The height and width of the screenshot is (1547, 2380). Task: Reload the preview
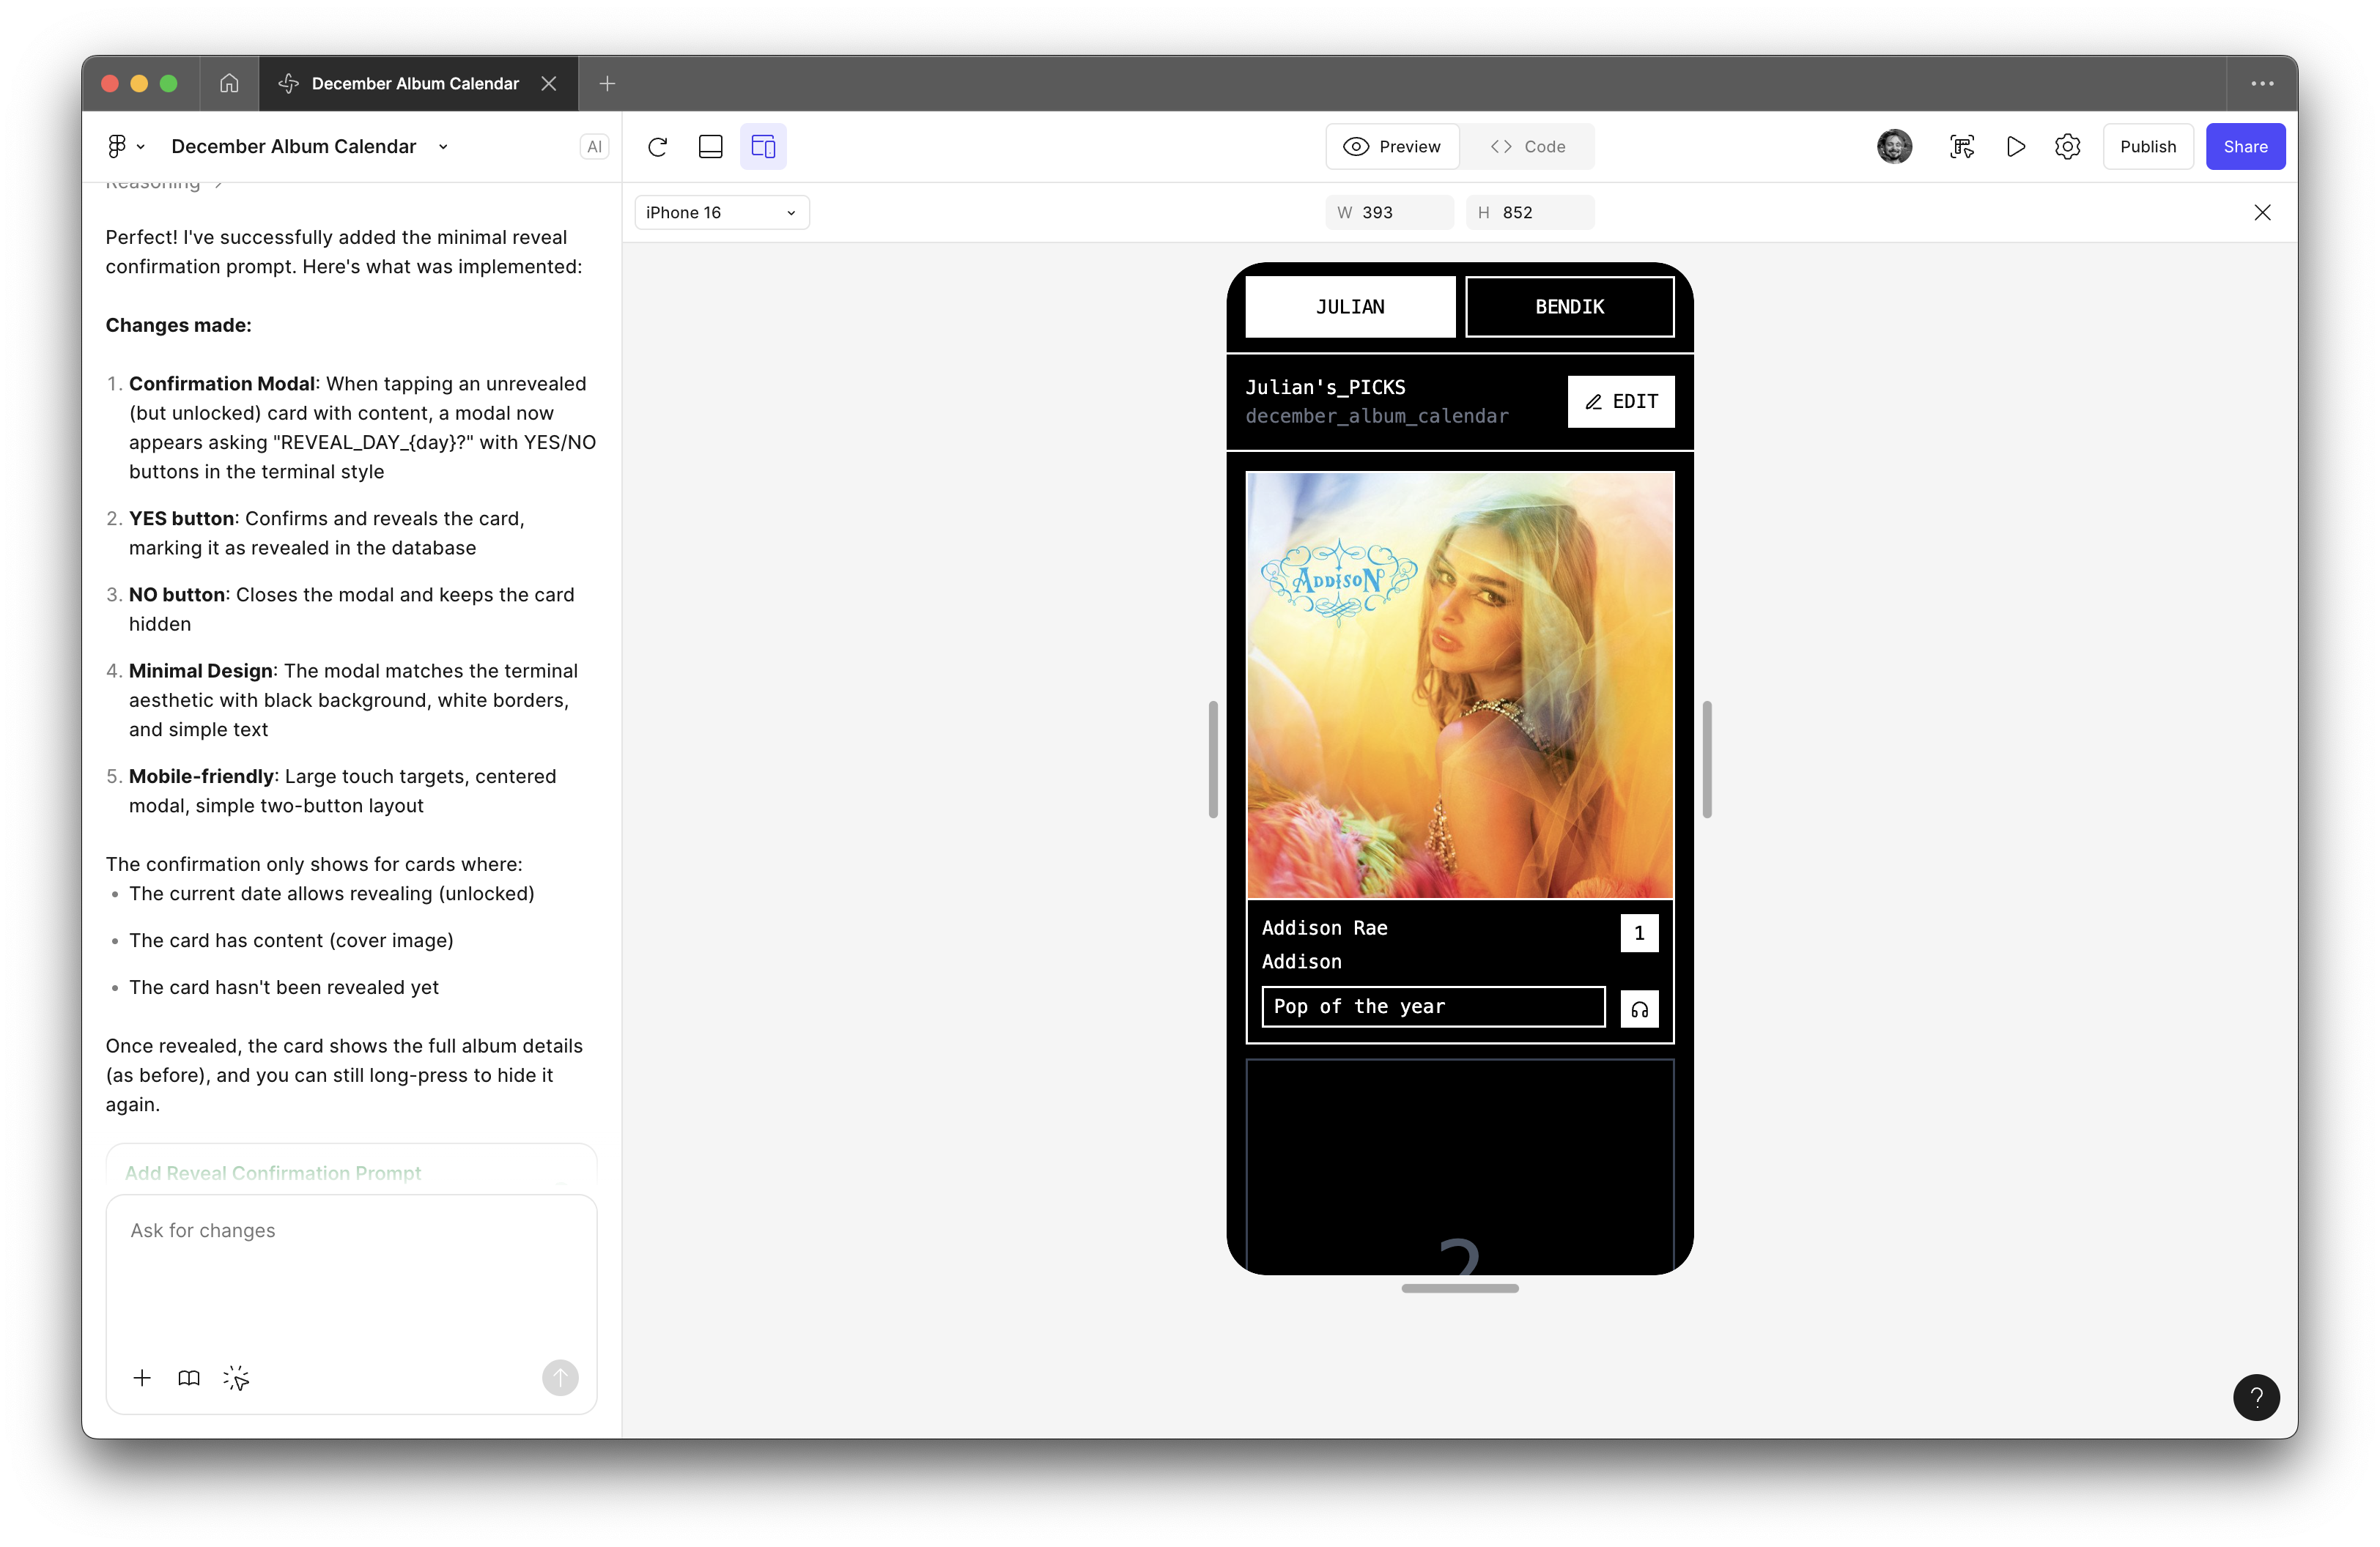point(657,147)
